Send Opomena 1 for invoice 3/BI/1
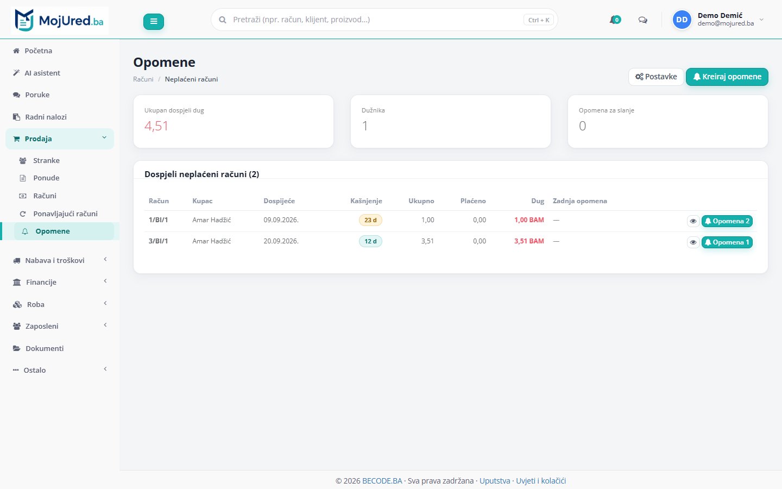 727,242
